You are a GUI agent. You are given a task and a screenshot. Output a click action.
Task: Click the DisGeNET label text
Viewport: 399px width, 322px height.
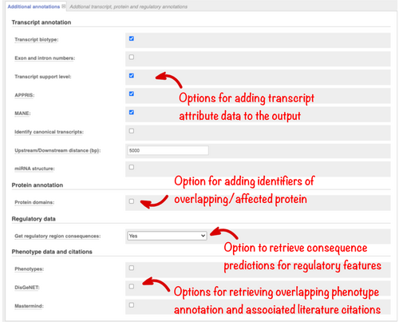[x=27, y=288]
